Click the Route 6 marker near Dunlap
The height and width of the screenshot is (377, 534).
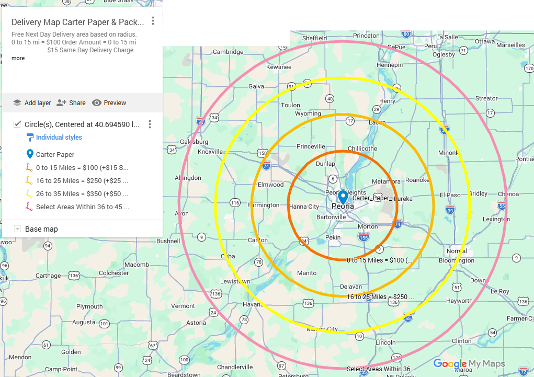tap(333, 179)
